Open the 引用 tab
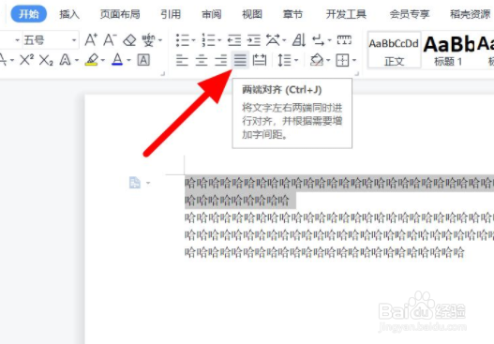This screenshot has width=494, height=344. pyautogui.click(x=171, y=14)
